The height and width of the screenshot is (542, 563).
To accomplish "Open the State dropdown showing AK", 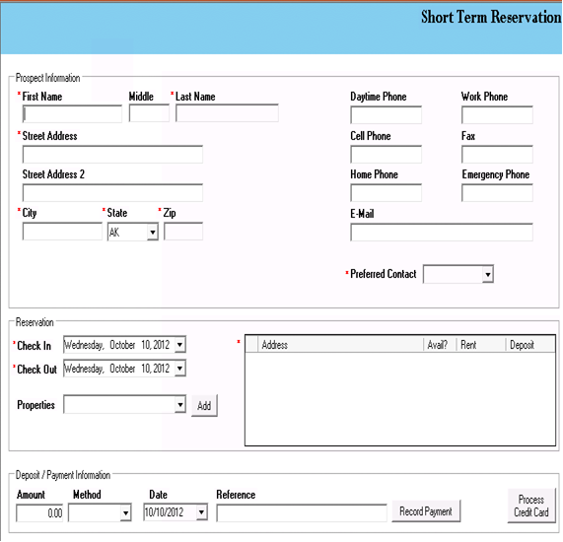I will pos(133,232).
